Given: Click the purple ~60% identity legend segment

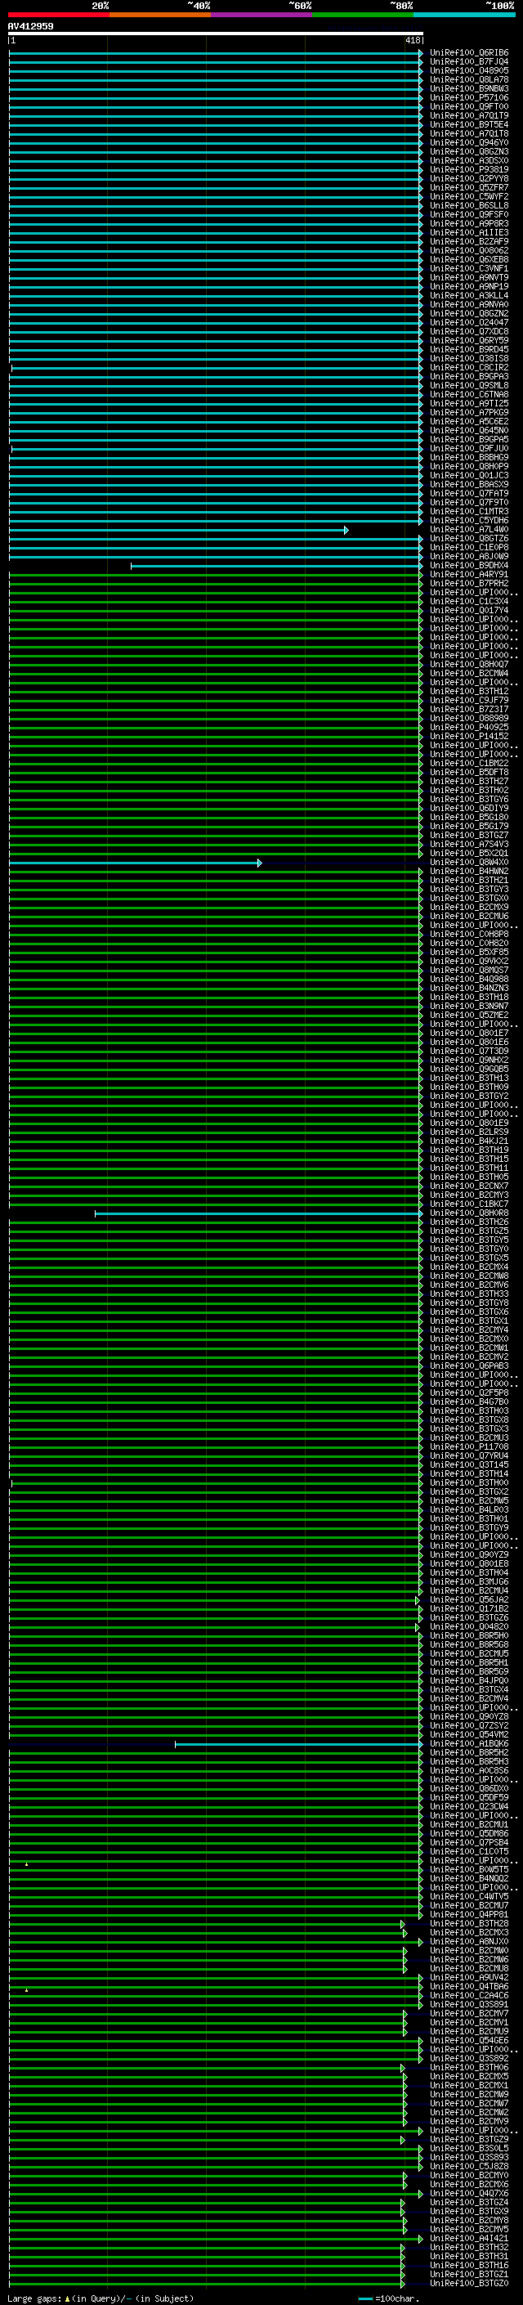Looking at the screenshot, I should click(261, 15).
